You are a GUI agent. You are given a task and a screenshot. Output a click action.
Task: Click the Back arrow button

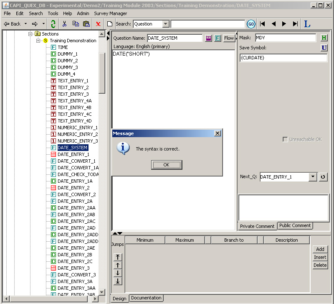[x=12, y=24]
